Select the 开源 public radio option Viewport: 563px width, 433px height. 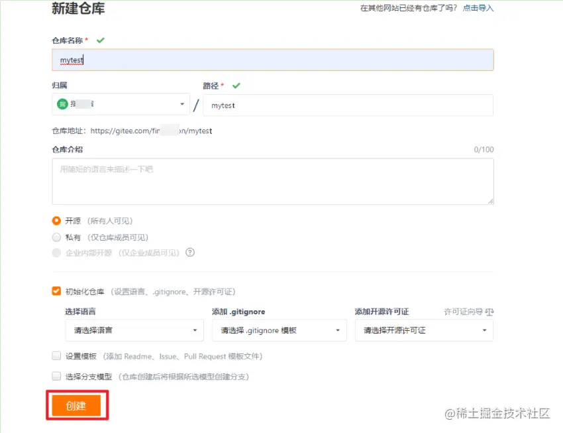[x=56, y=221]
